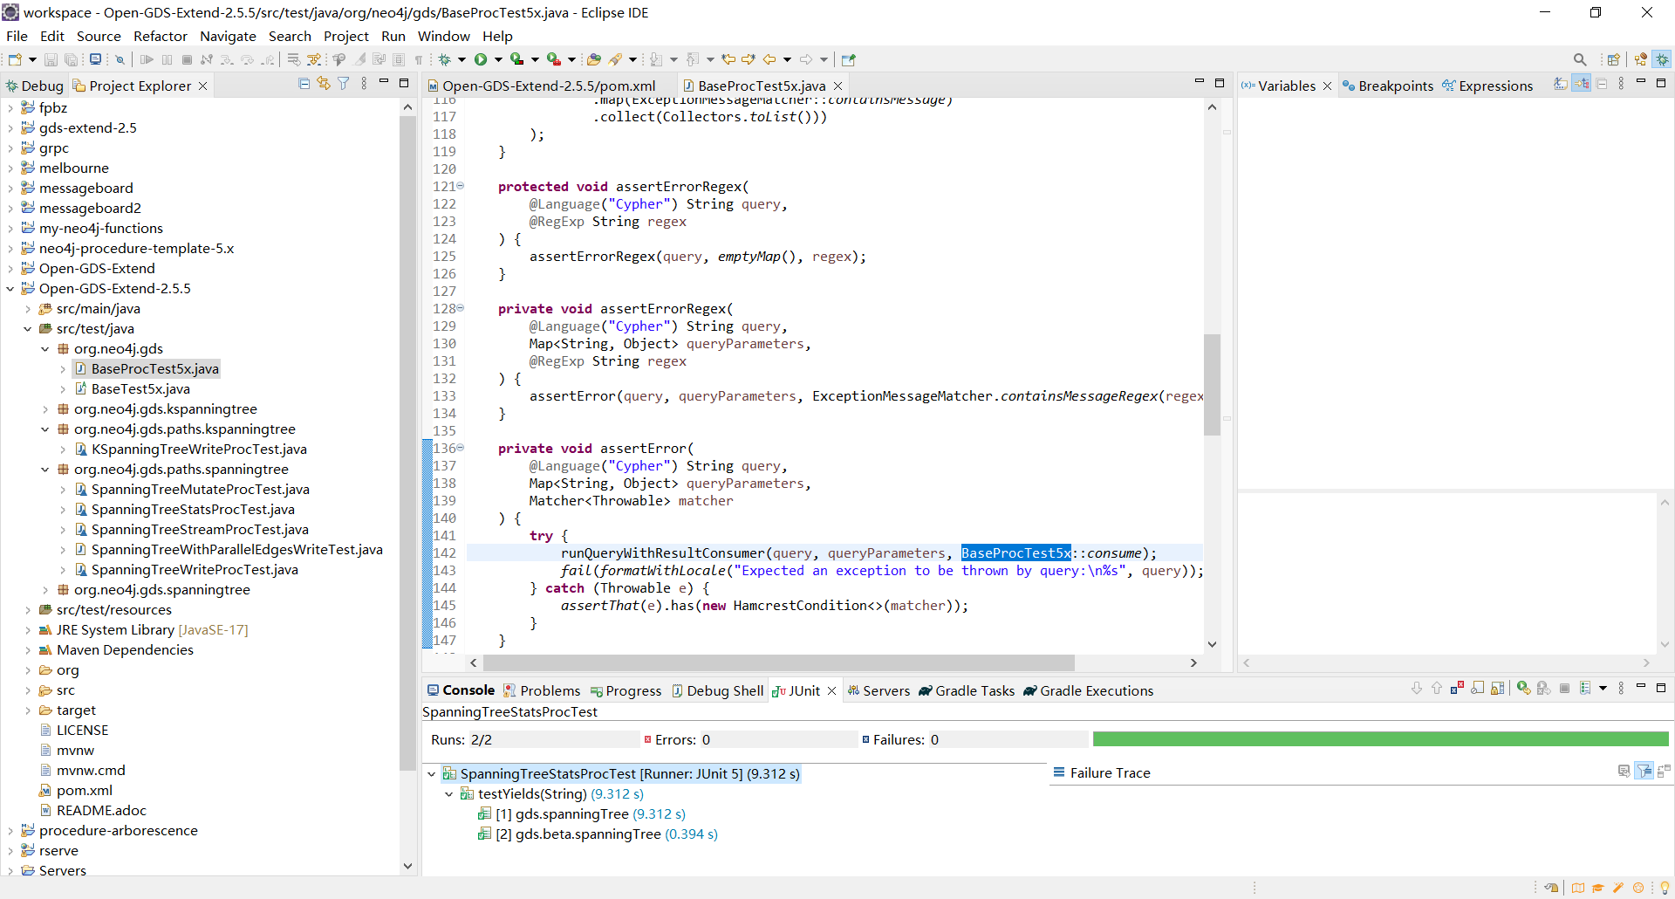The image size is (1675, 899).
Task: Open the Window menu
Action: pos(443,36)
